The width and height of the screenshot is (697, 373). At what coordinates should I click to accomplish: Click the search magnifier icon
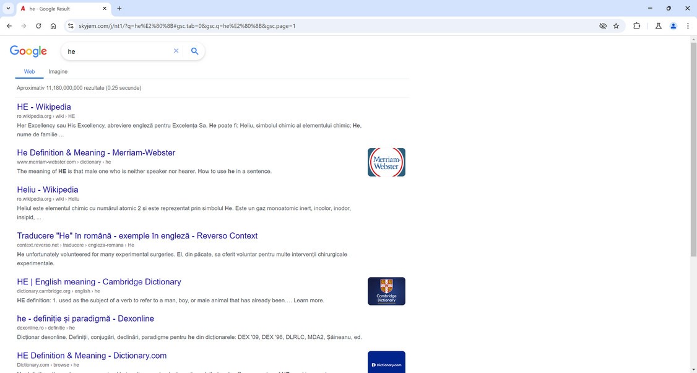pos(194,51)
